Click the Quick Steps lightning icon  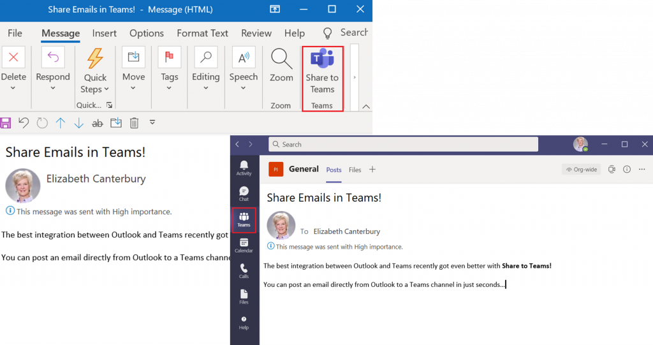[x=95, y=58]
